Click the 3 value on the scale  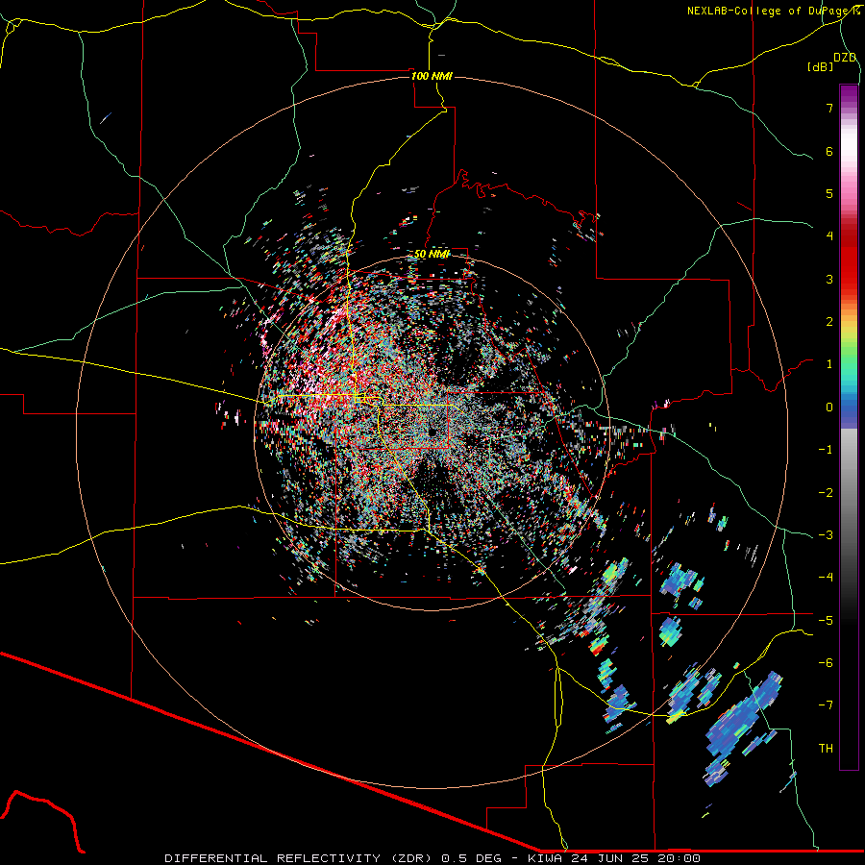(x=829, y=279)
